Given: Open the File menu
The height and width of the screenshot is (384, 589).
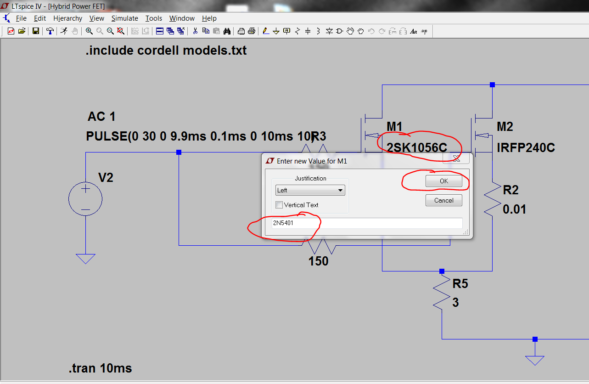Looking at the screenshot, I should pos(21,18).
